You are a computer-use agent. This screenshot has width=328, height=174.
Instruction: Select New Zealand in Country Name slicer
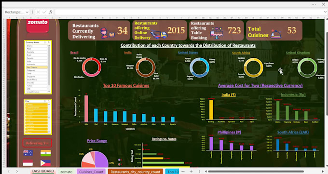[x=37, y=67]
